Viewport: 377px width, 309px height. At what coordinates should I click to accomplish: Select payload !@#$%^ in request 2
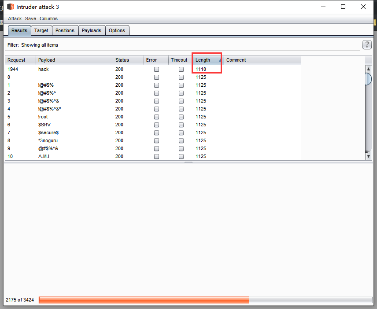tap(47, 93)
